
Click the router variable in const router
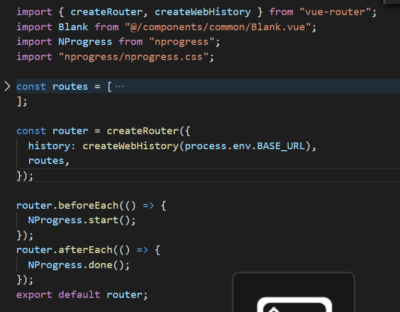pyautogui.click(x=70, y=131)
